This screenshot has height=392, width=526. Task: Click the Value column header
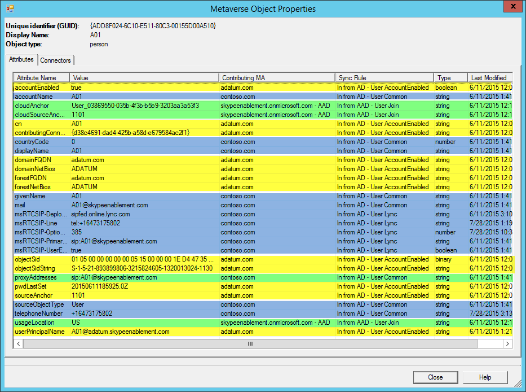pyautogui.click(x=144, y=77)
